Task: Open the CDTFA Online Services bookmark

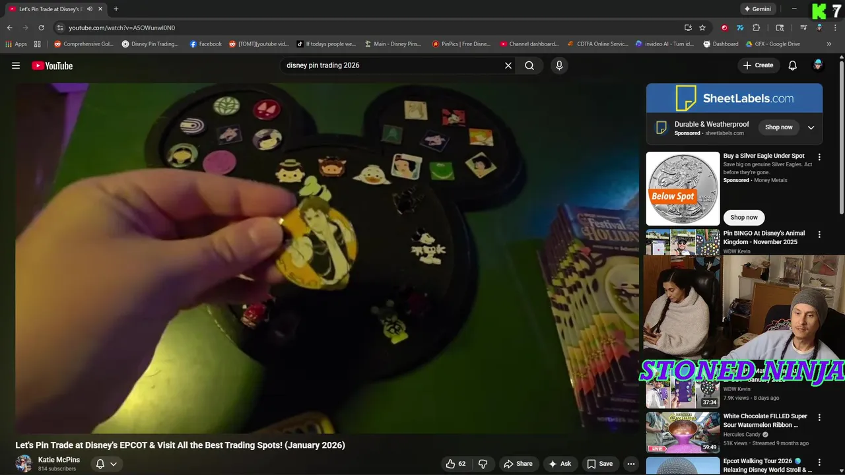Action: click(x=598, y=44)
